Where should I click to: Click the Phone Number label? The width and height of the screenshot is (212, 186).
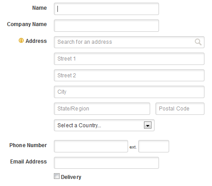[28, 145]
